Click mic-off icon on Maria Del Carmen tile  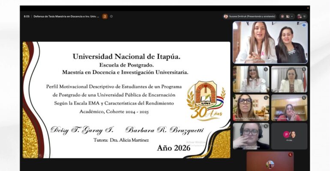pos(266,126)
